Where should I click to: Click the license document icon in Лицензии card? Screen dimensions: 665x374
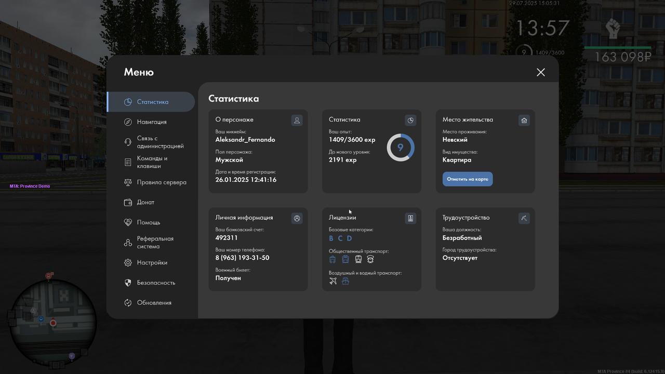[410, 218]
